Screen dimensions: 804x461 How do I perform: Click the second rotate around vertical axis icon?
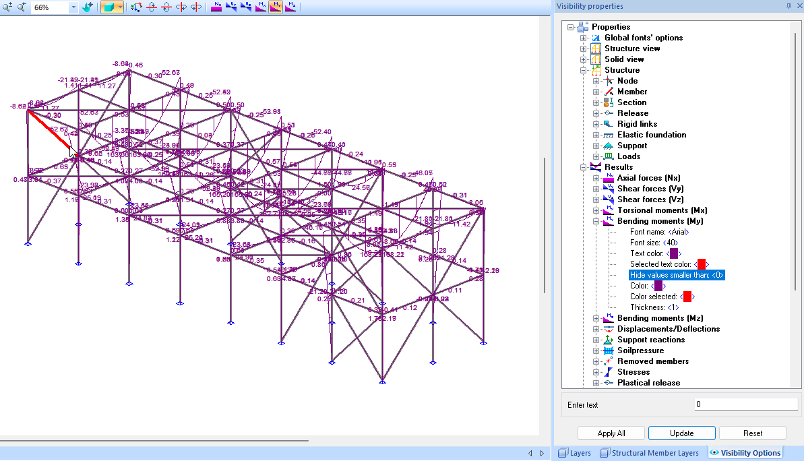[196, 7]
